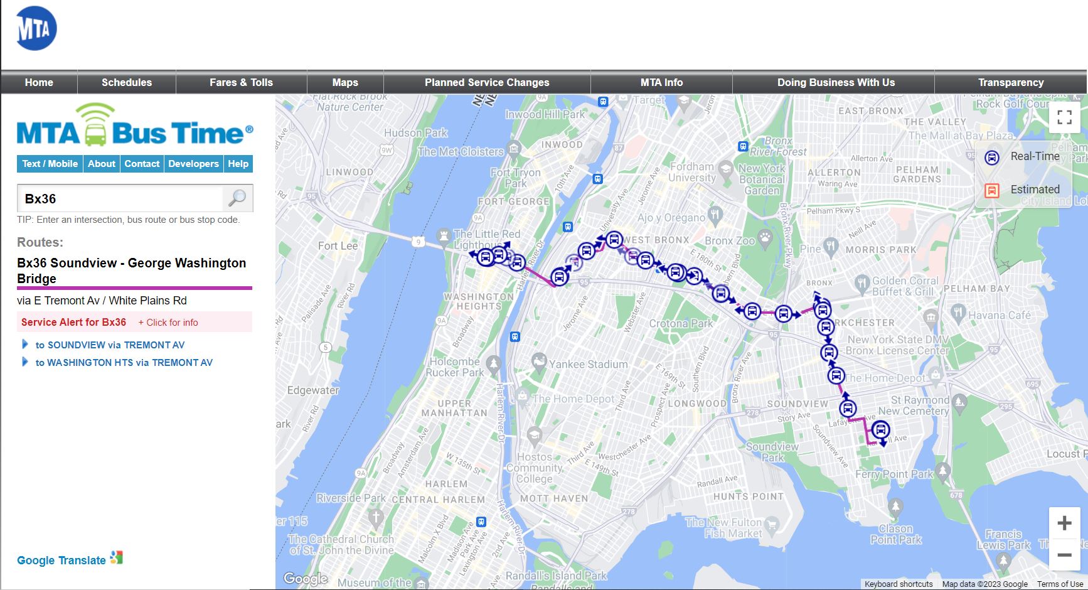
Task: Click the Yankee Stadium map pin
Action: coord(538,362)
